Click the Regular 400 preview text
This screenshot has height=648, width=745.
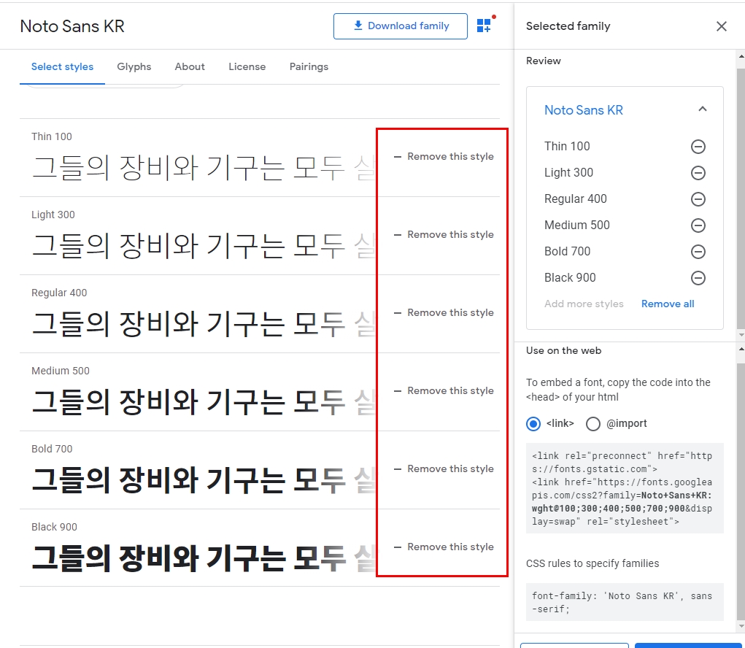204,325
